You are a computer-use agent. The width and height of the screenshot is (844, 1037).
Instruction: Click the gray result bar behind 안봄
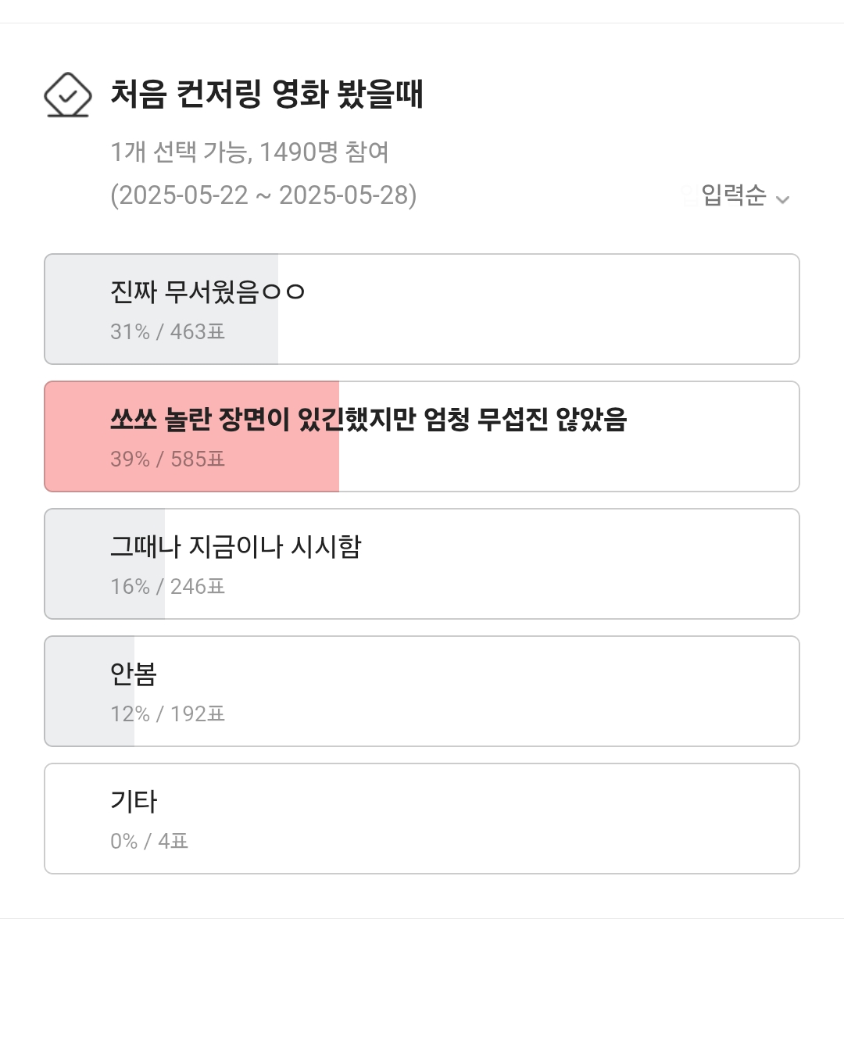point(77,692)
